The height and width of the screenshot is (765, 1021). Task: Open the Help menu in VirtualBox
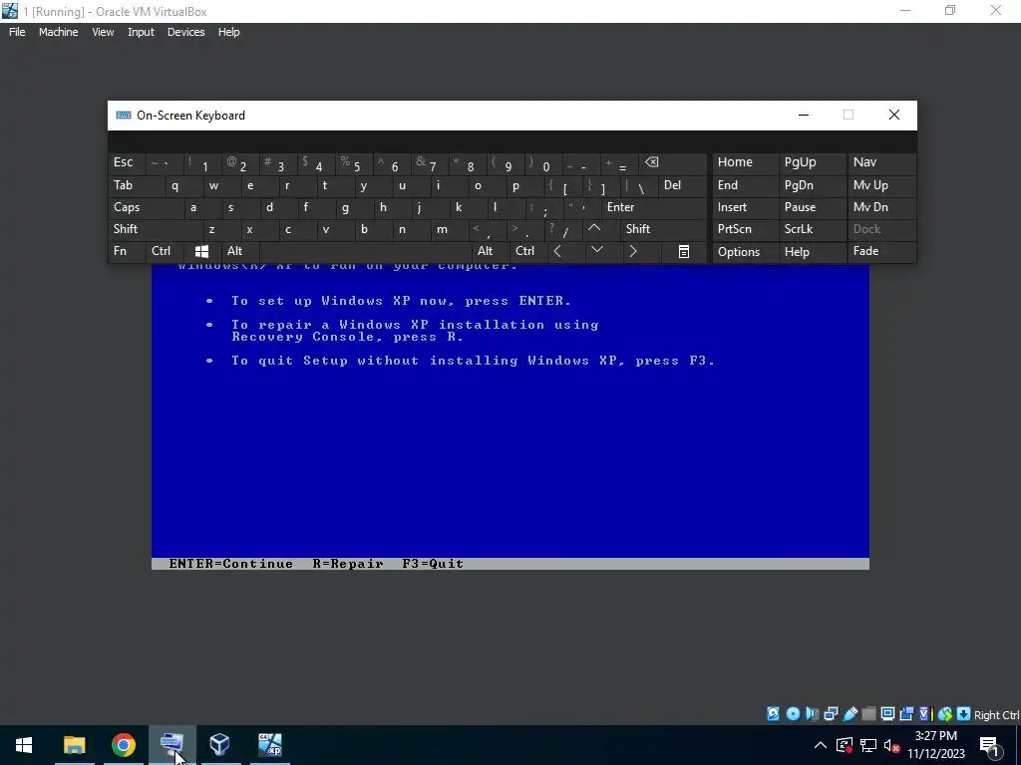point(228,32)
